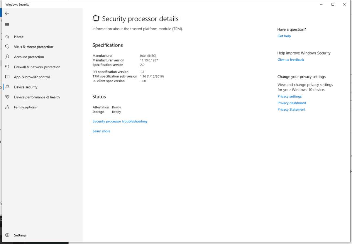
Task: Select the Home icon in the sidebar
Action: click(x=7, y=37)
